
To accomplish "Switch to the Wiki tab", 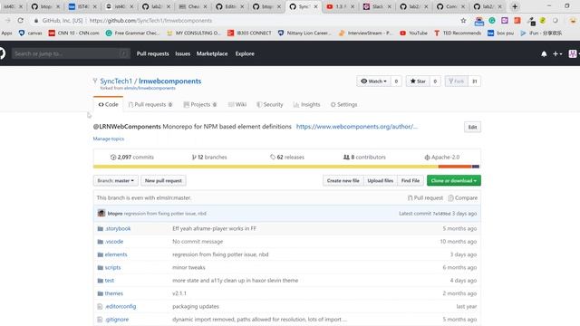I will click(x=237, y=105).
